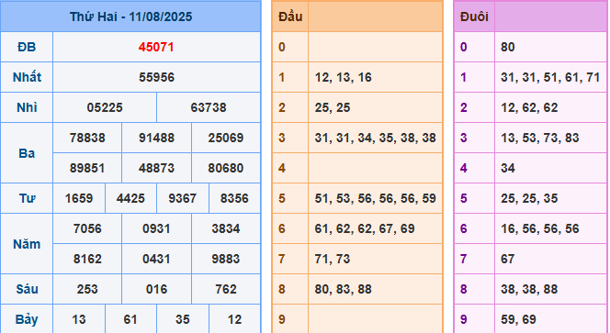Select Ba prize number 91488

pyautogui.click(x=156, y=138)
